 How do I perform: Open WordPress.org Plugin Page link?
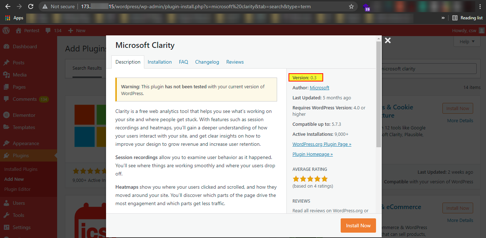(x=322, y=144)
